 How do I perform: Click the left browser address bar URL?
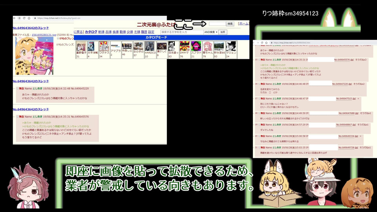click(x=59, y=18)
